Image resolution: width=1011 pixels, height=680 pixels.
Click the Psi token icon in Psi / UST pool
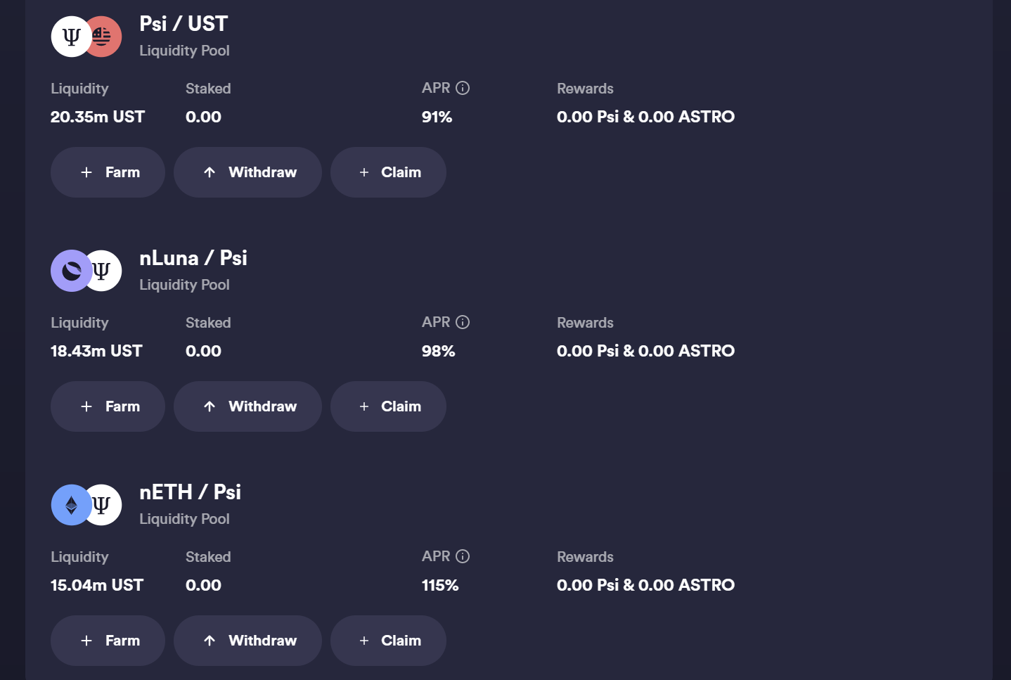point(70,37)
